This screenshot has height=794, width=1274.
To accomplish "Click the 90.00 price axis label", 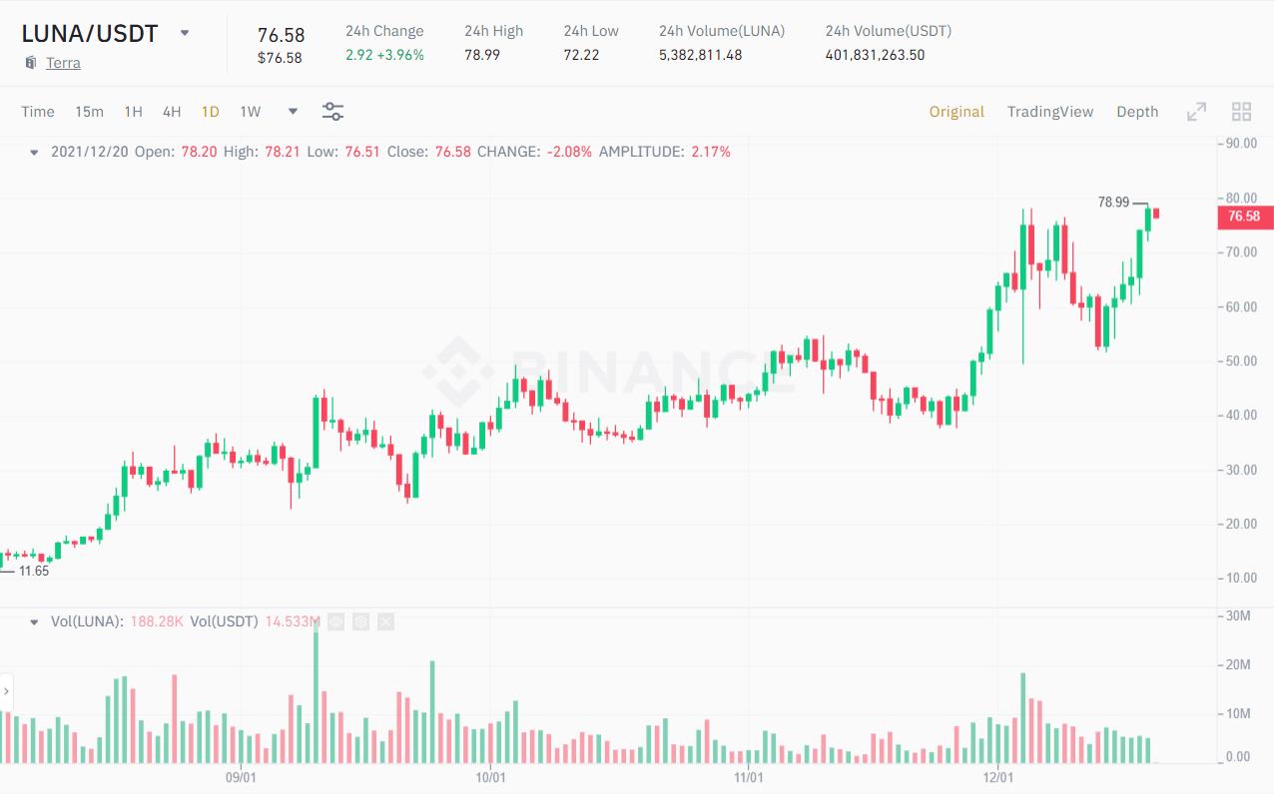I will (x=1242, y=144).
